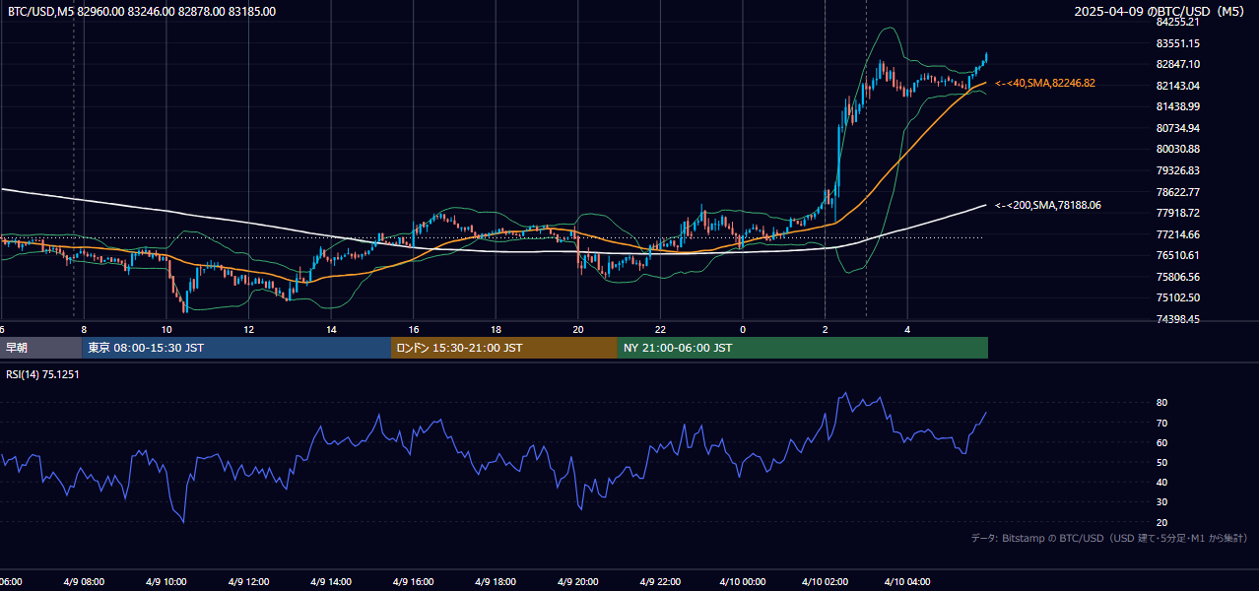Click bottom time label 4/9 08:00
This screenshot has width=1259, height=591.
[84, 582]
